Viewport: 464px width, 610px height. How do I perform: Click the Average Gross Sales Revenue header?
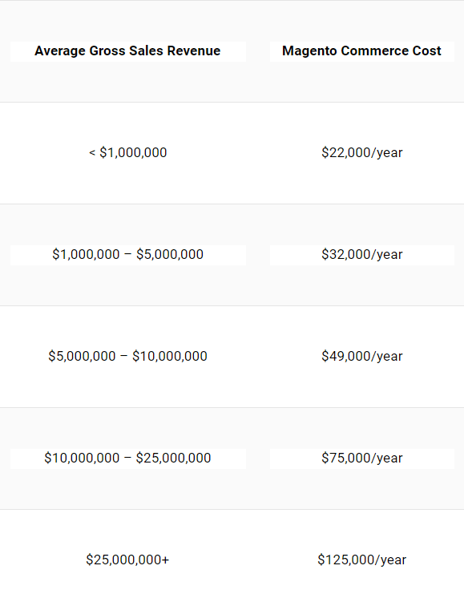(x=127, y=51)
